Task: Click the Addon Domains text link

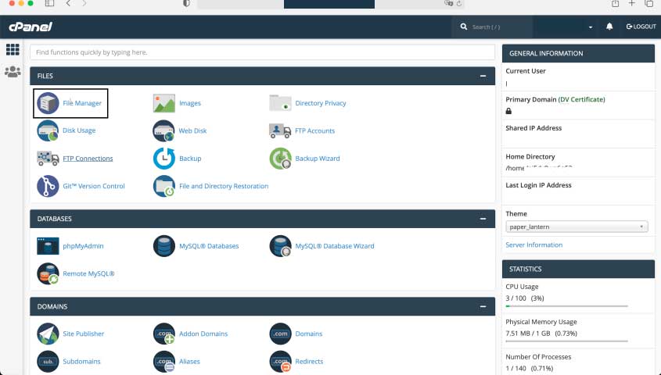Action: click(x=203, y=334)
